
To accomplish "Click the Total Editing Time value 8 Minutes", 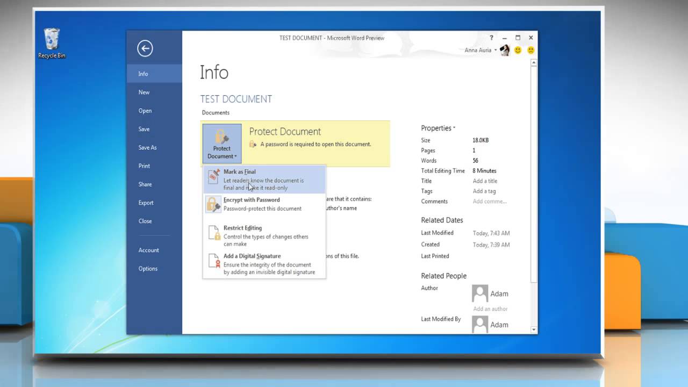I will [484, 171].
